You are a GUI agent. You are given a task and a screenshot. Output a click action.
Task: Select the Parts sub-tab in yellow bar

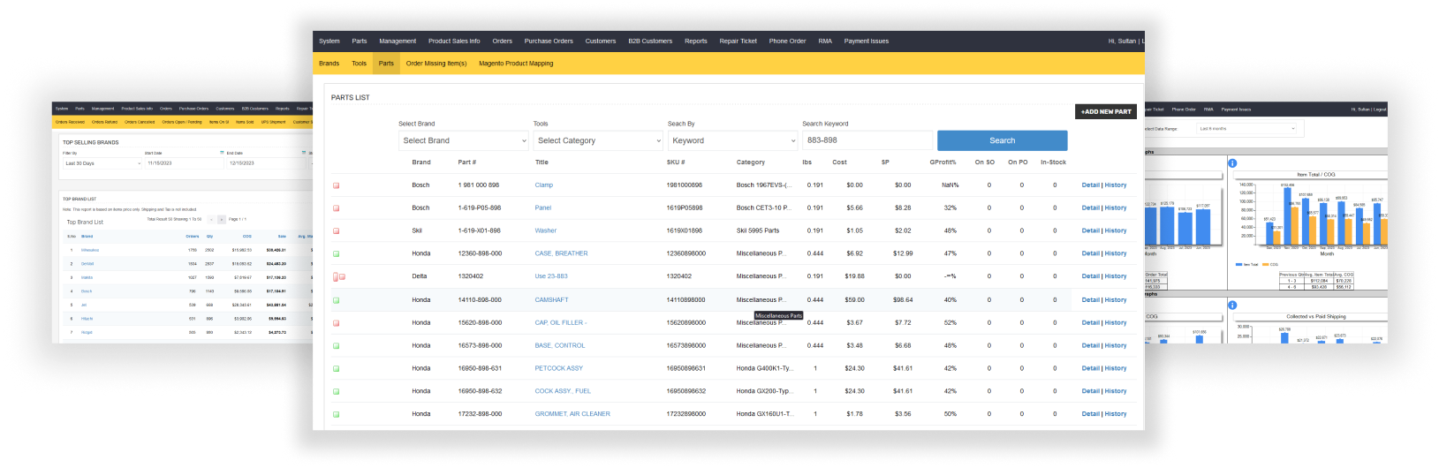386,64
